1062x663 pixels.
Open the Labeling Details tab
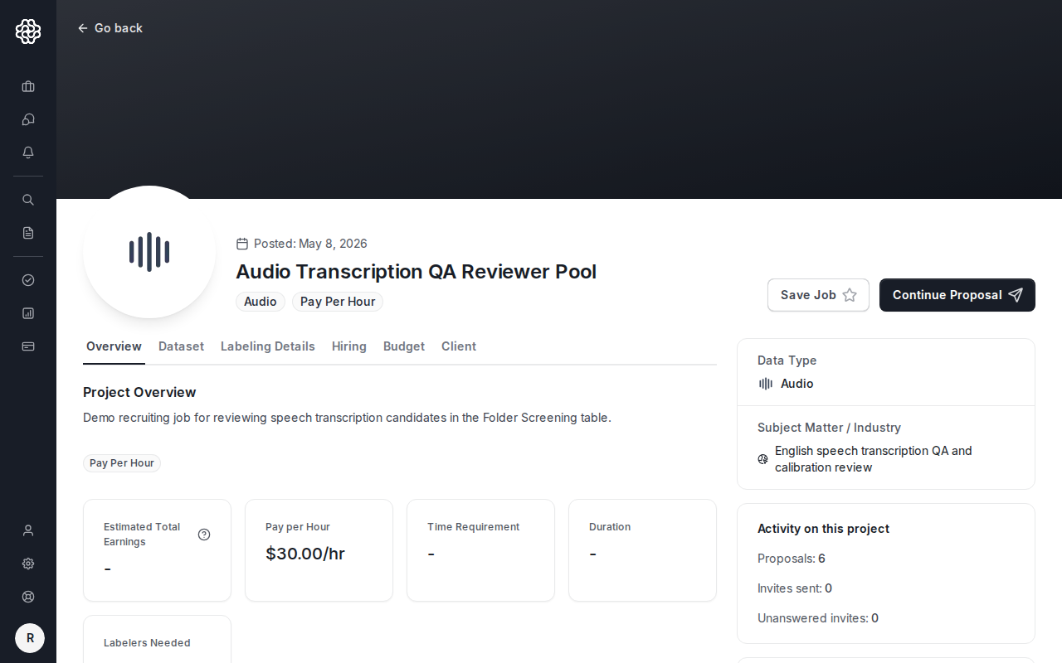[268, 346]
